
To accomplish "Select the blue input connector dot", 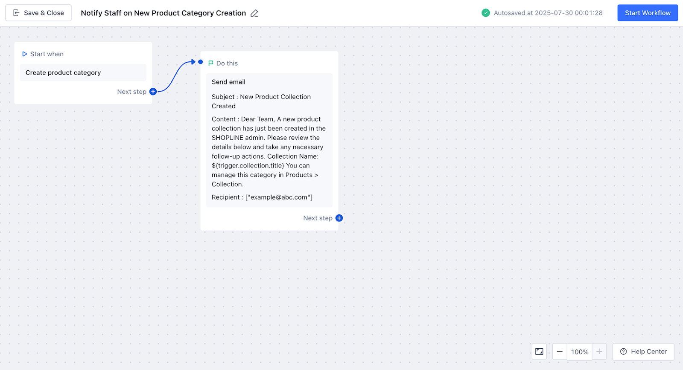I will [200, 62].
